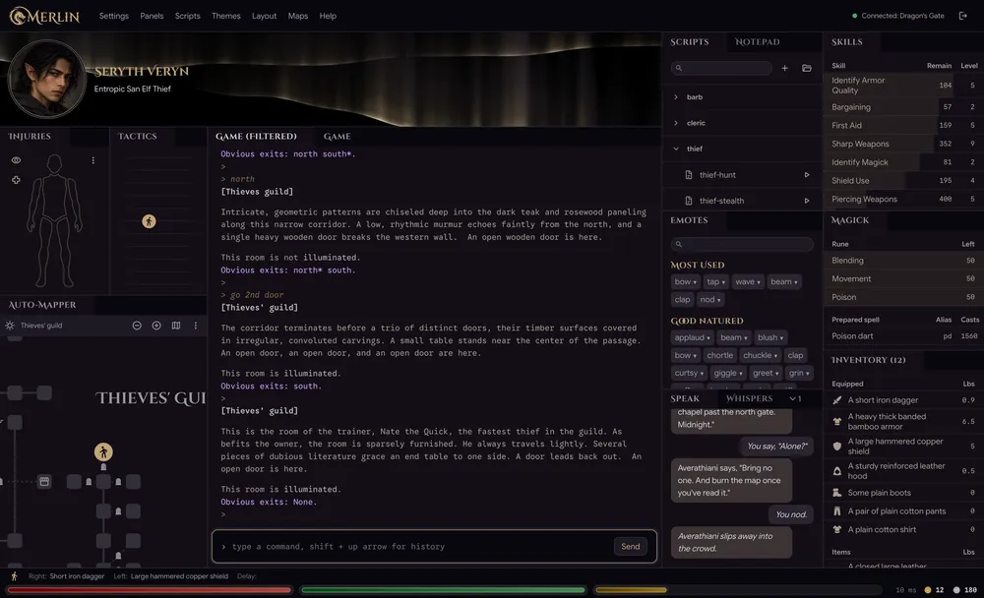Click the yellow progress bar
984x598 pixels.
pos(737,590)
